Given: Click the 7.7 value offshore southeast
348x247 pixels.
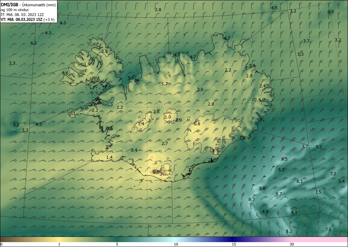Looking at the screenshot, I should [305, 147].
